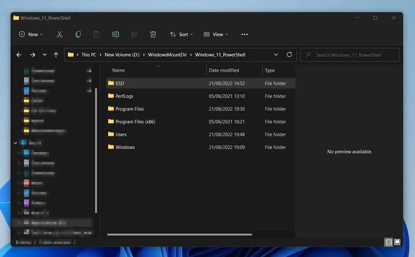415x257 pixels.
Task: Select the PerfLogs folder name
Action: (x=124, y=96)
